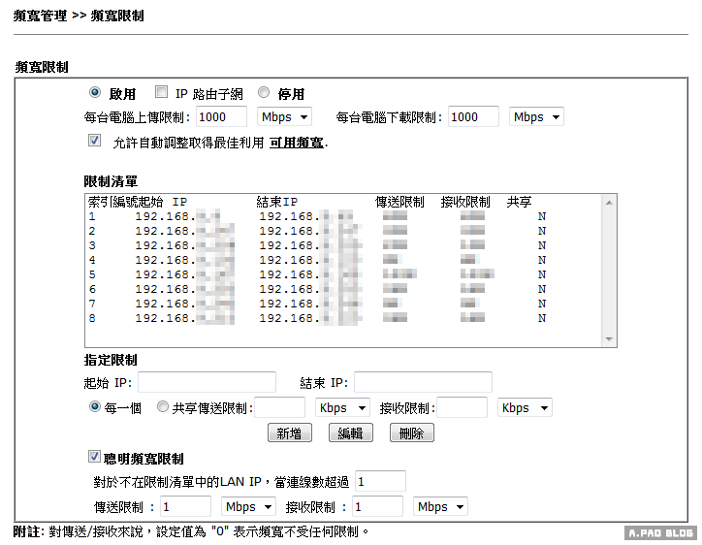
Task: Select the 停用 (Disable) radio button
Action: 264,93
